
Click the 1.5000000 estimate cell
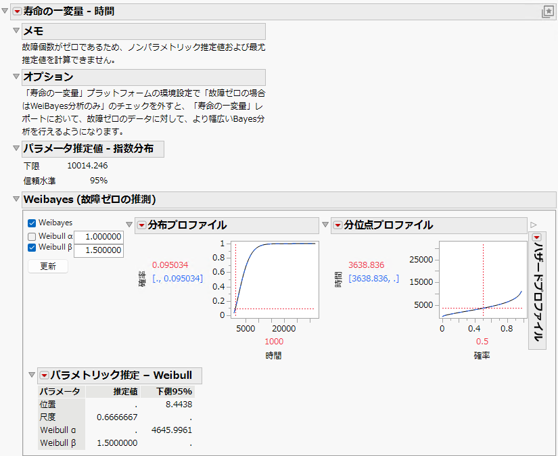click(x=117, y=443)
